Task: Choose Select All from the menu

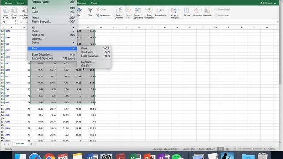Action: tap(52, 35)
